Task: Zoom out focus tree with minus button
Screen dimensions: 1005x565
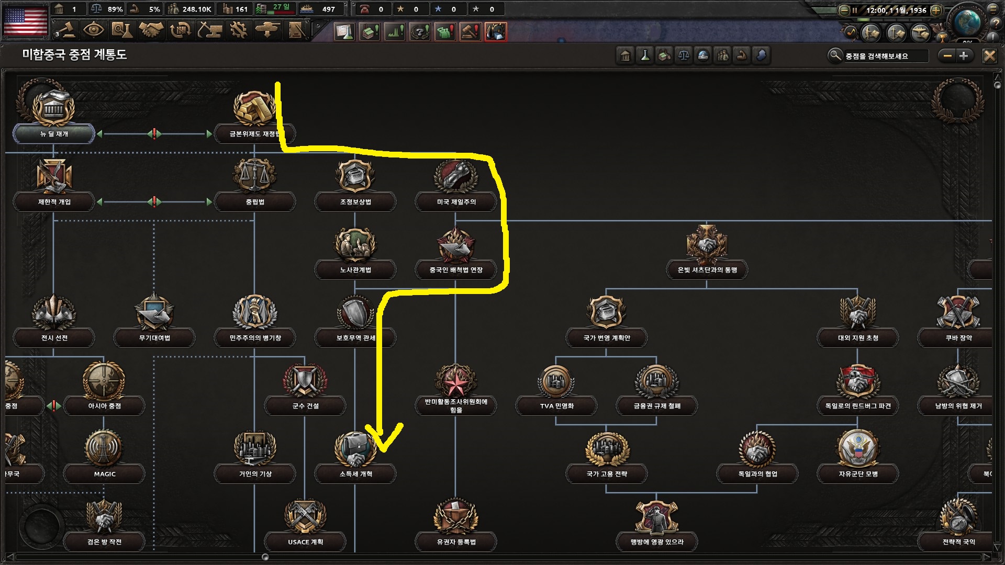Action: point(947,55)
